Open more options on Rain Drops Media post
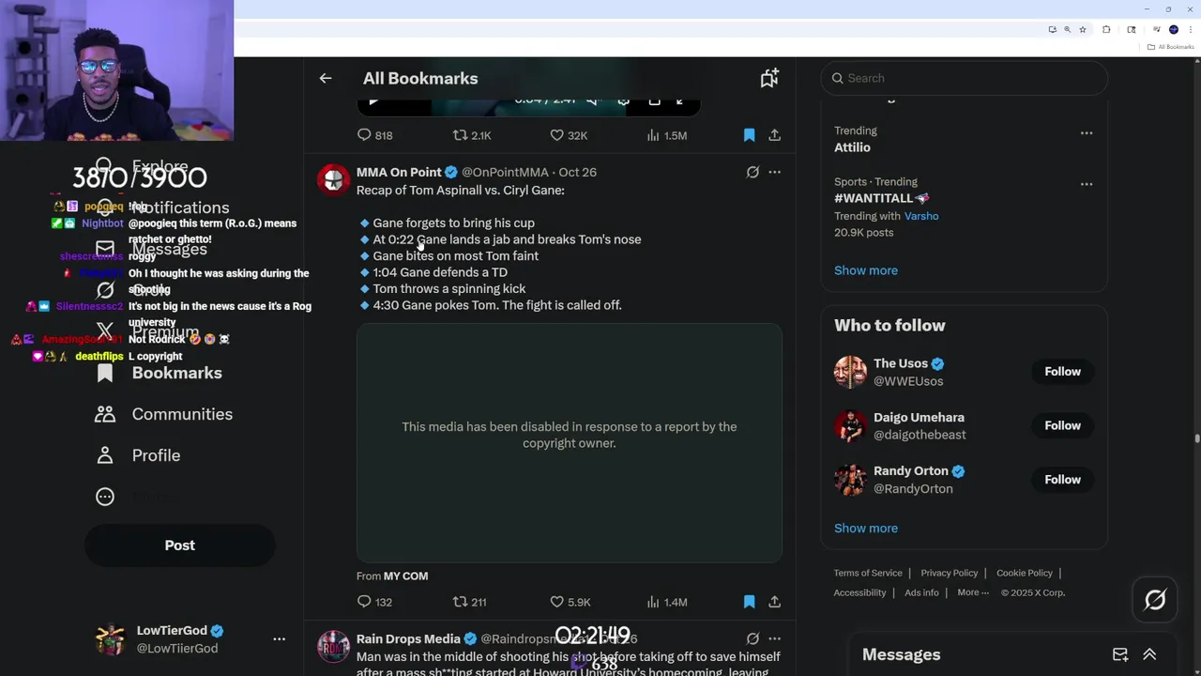 pos(774,638)
